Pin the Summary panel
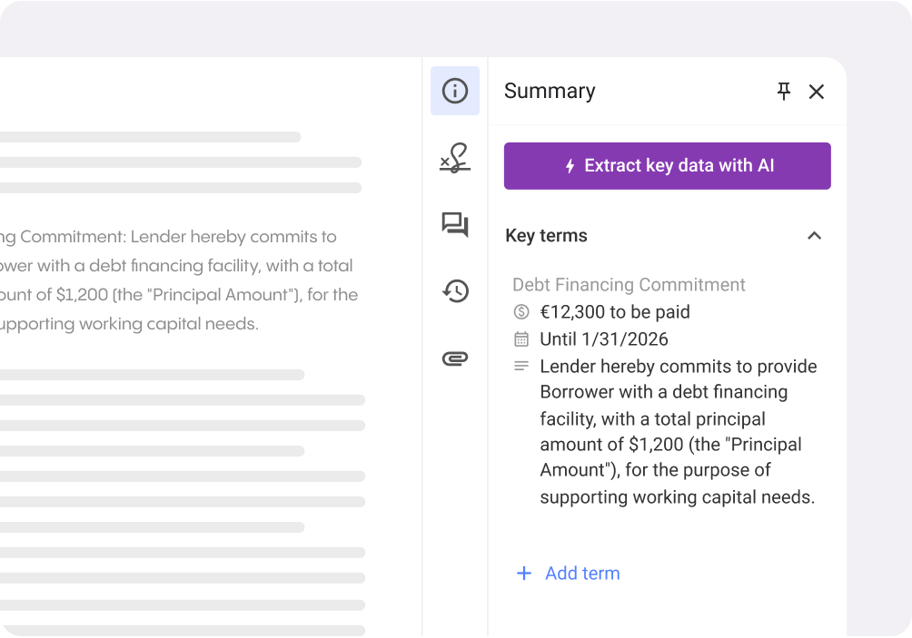 pyautogui.click(x=784, y=91)
